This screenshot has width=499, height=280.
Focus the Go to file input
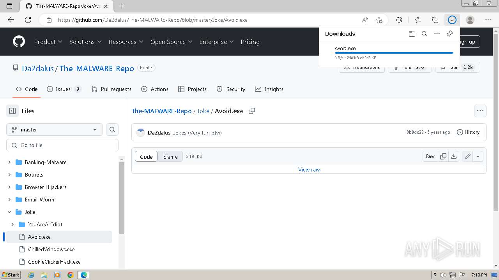pyautogui.click(x=62, y=145)
